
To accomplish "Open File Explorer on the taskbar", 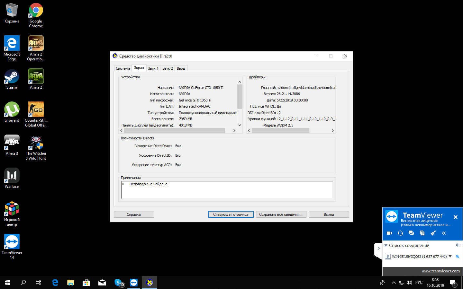I will [71, 283].
